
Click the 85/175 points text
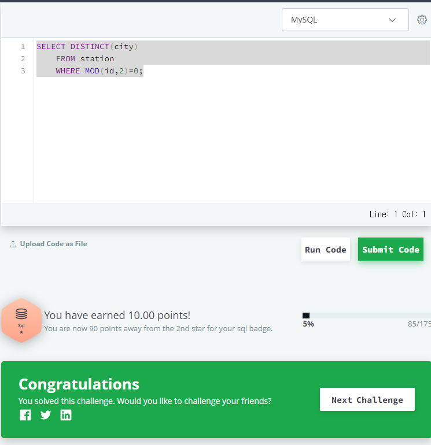click(x=419, y=324)
